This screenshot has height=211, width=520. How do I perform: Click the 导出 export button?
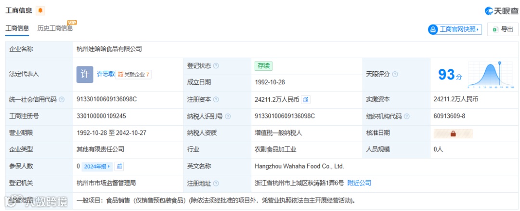pos(503,29)
